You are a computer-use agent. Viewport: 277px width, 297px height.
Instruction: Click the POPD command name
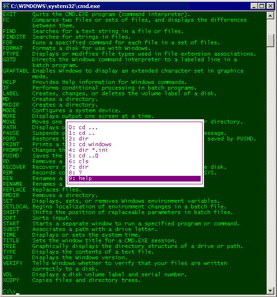pyautogui.click(x=9, y=139)
